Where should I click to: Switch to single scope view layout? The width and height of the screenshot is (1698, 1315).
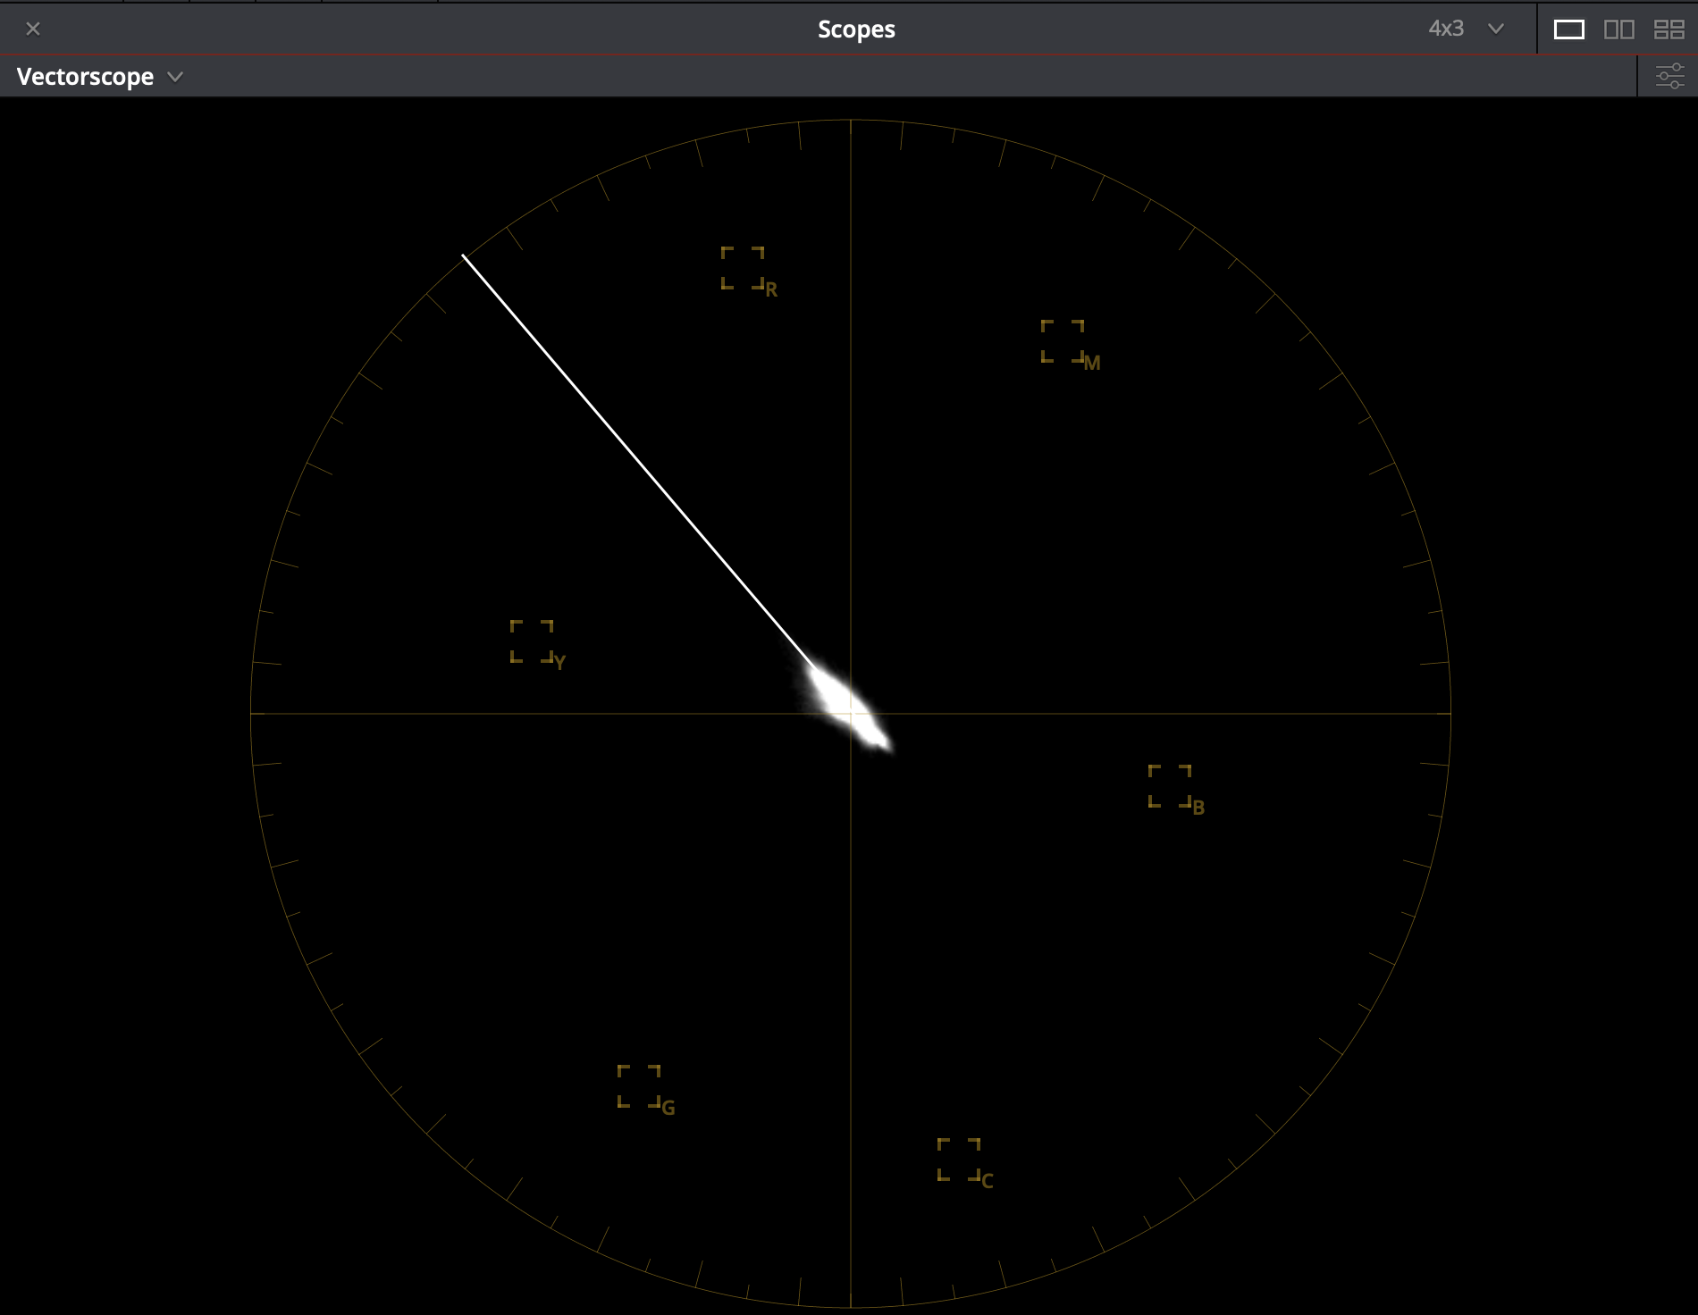[x=1568, y=29]
